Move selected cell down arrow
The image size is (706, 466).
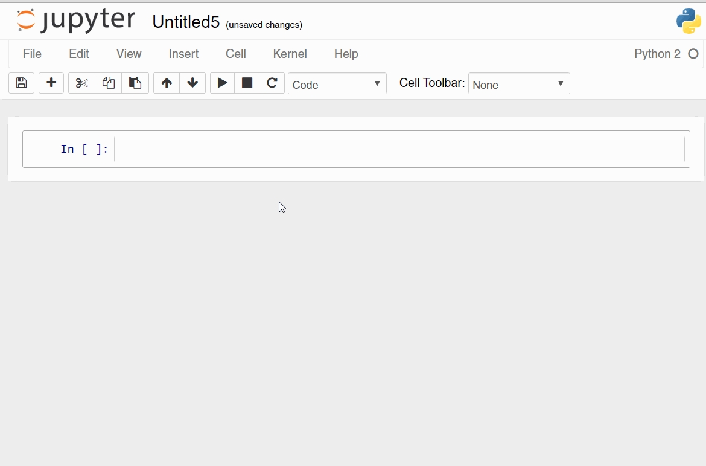[192, 83]
